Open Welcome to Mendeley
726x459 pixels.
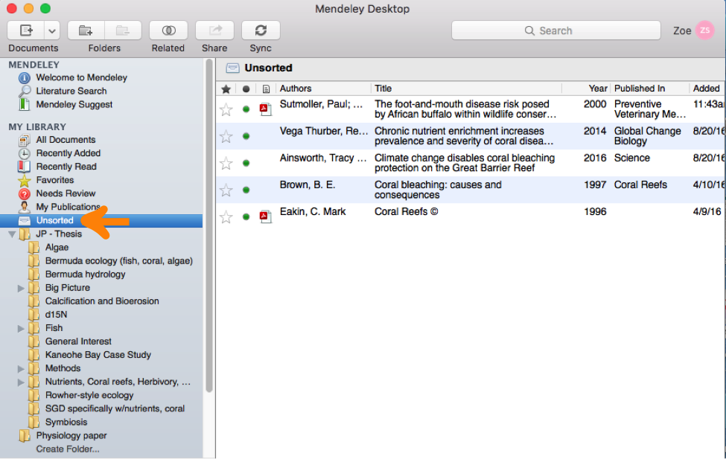click(x=81, y=77)
